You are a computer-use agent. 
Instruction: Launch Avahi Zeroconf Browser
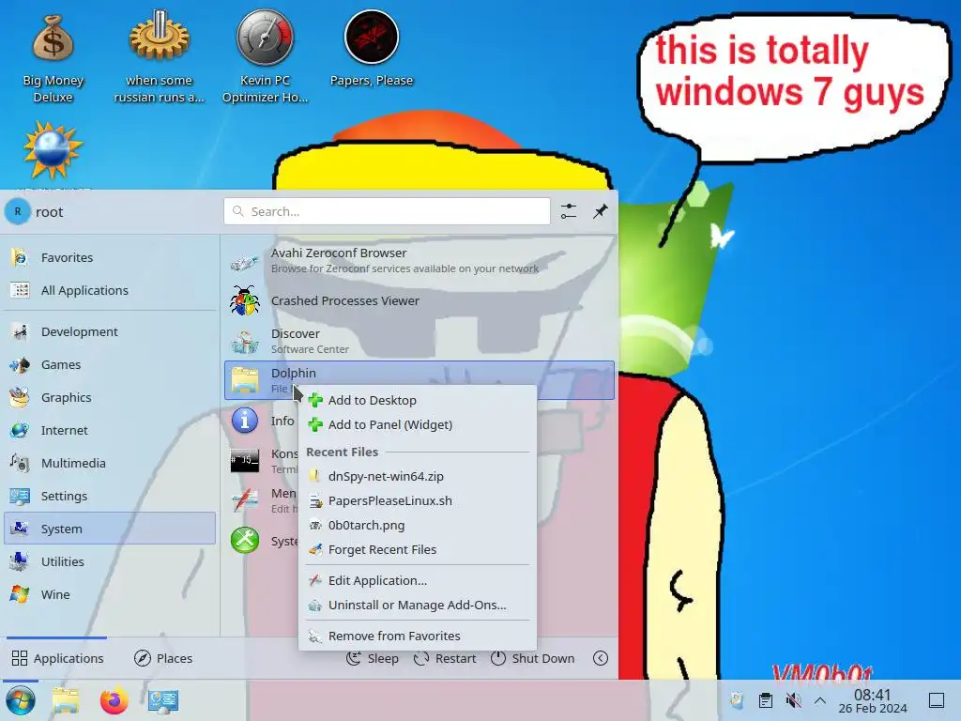tap(419, 261)
